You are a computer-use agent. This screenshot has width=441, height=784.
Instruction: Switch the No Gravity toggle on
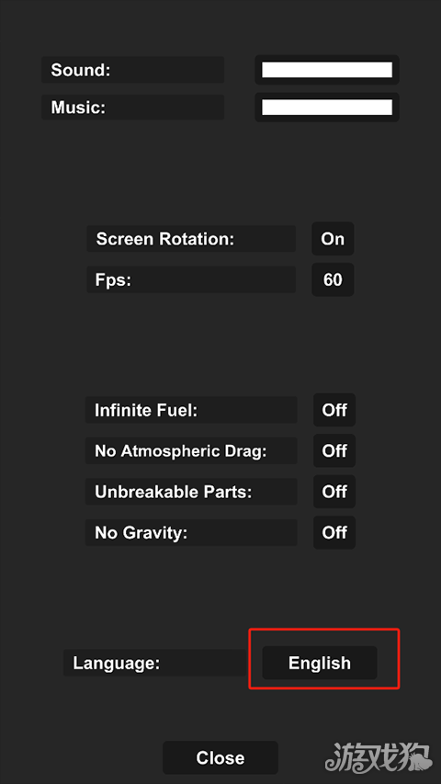click(x=334, y=532)
